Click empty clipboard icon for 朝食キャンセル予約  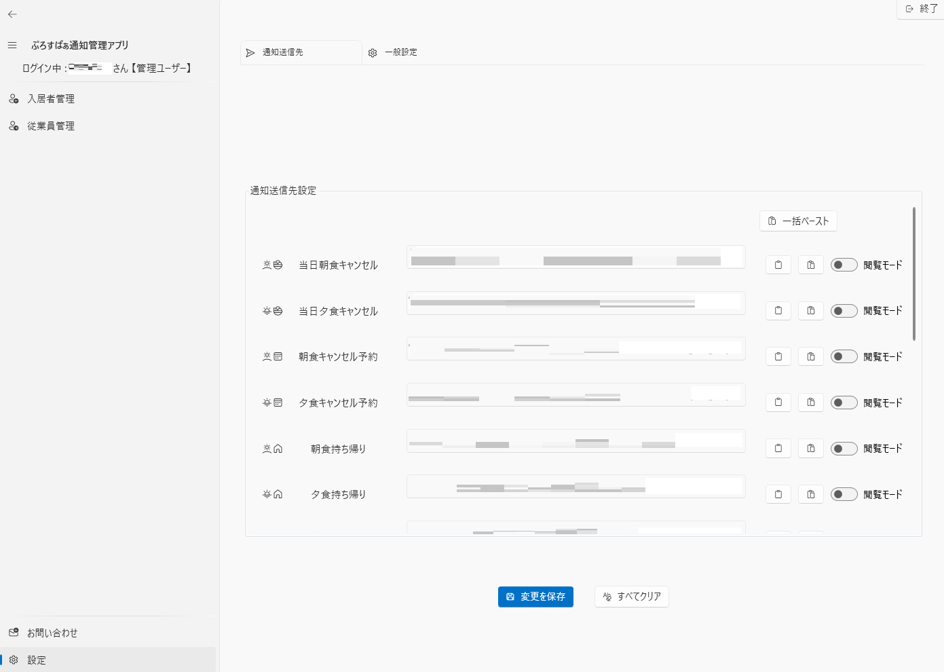pos(778,356)
